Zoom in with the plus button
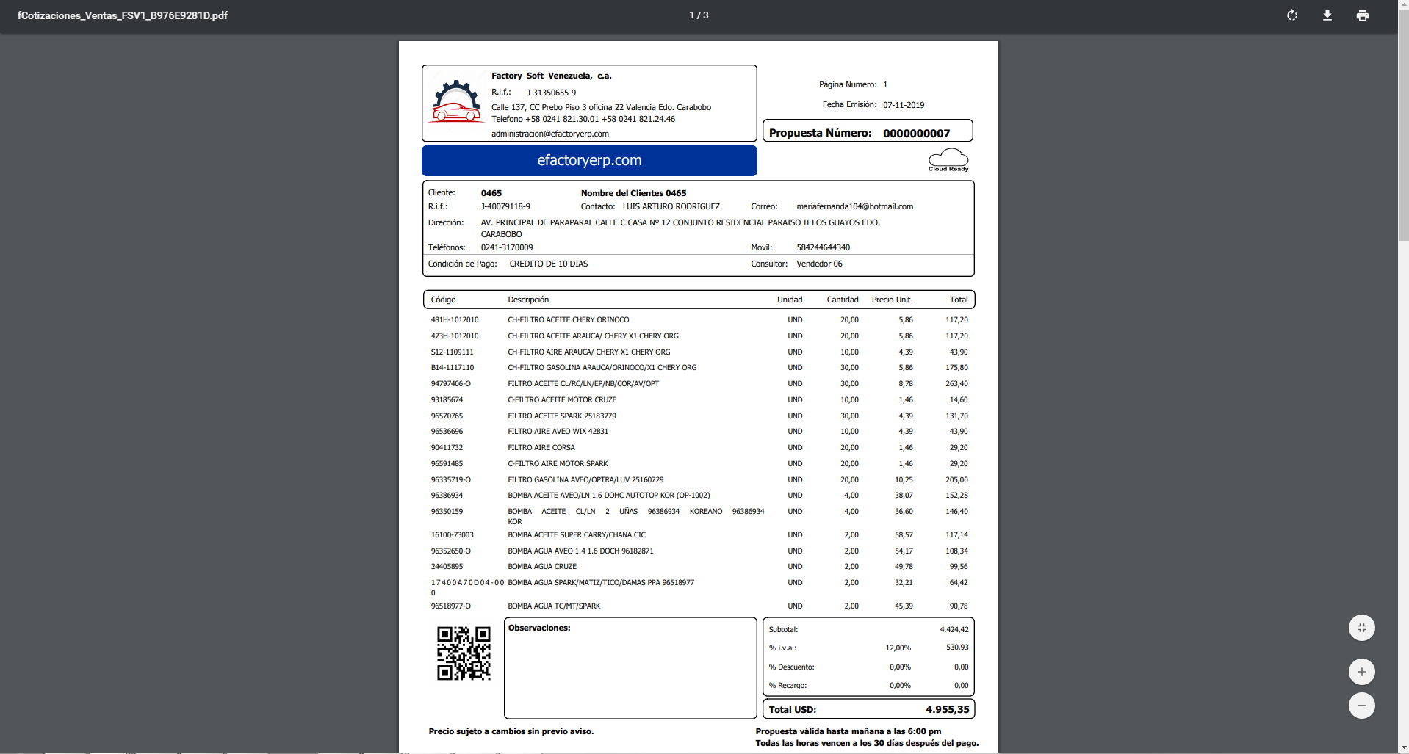 (1362, 672)
